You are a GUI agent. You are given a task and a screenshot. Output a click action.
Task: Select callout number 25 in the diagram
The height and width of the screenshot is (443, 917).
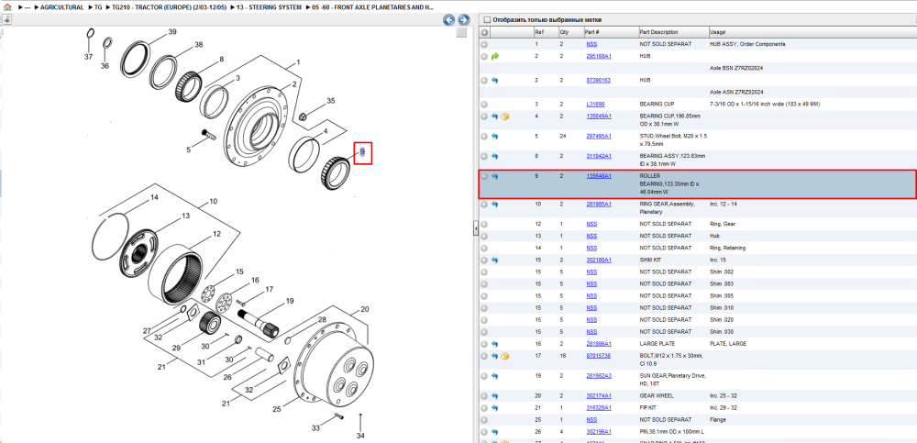(277, 409)
